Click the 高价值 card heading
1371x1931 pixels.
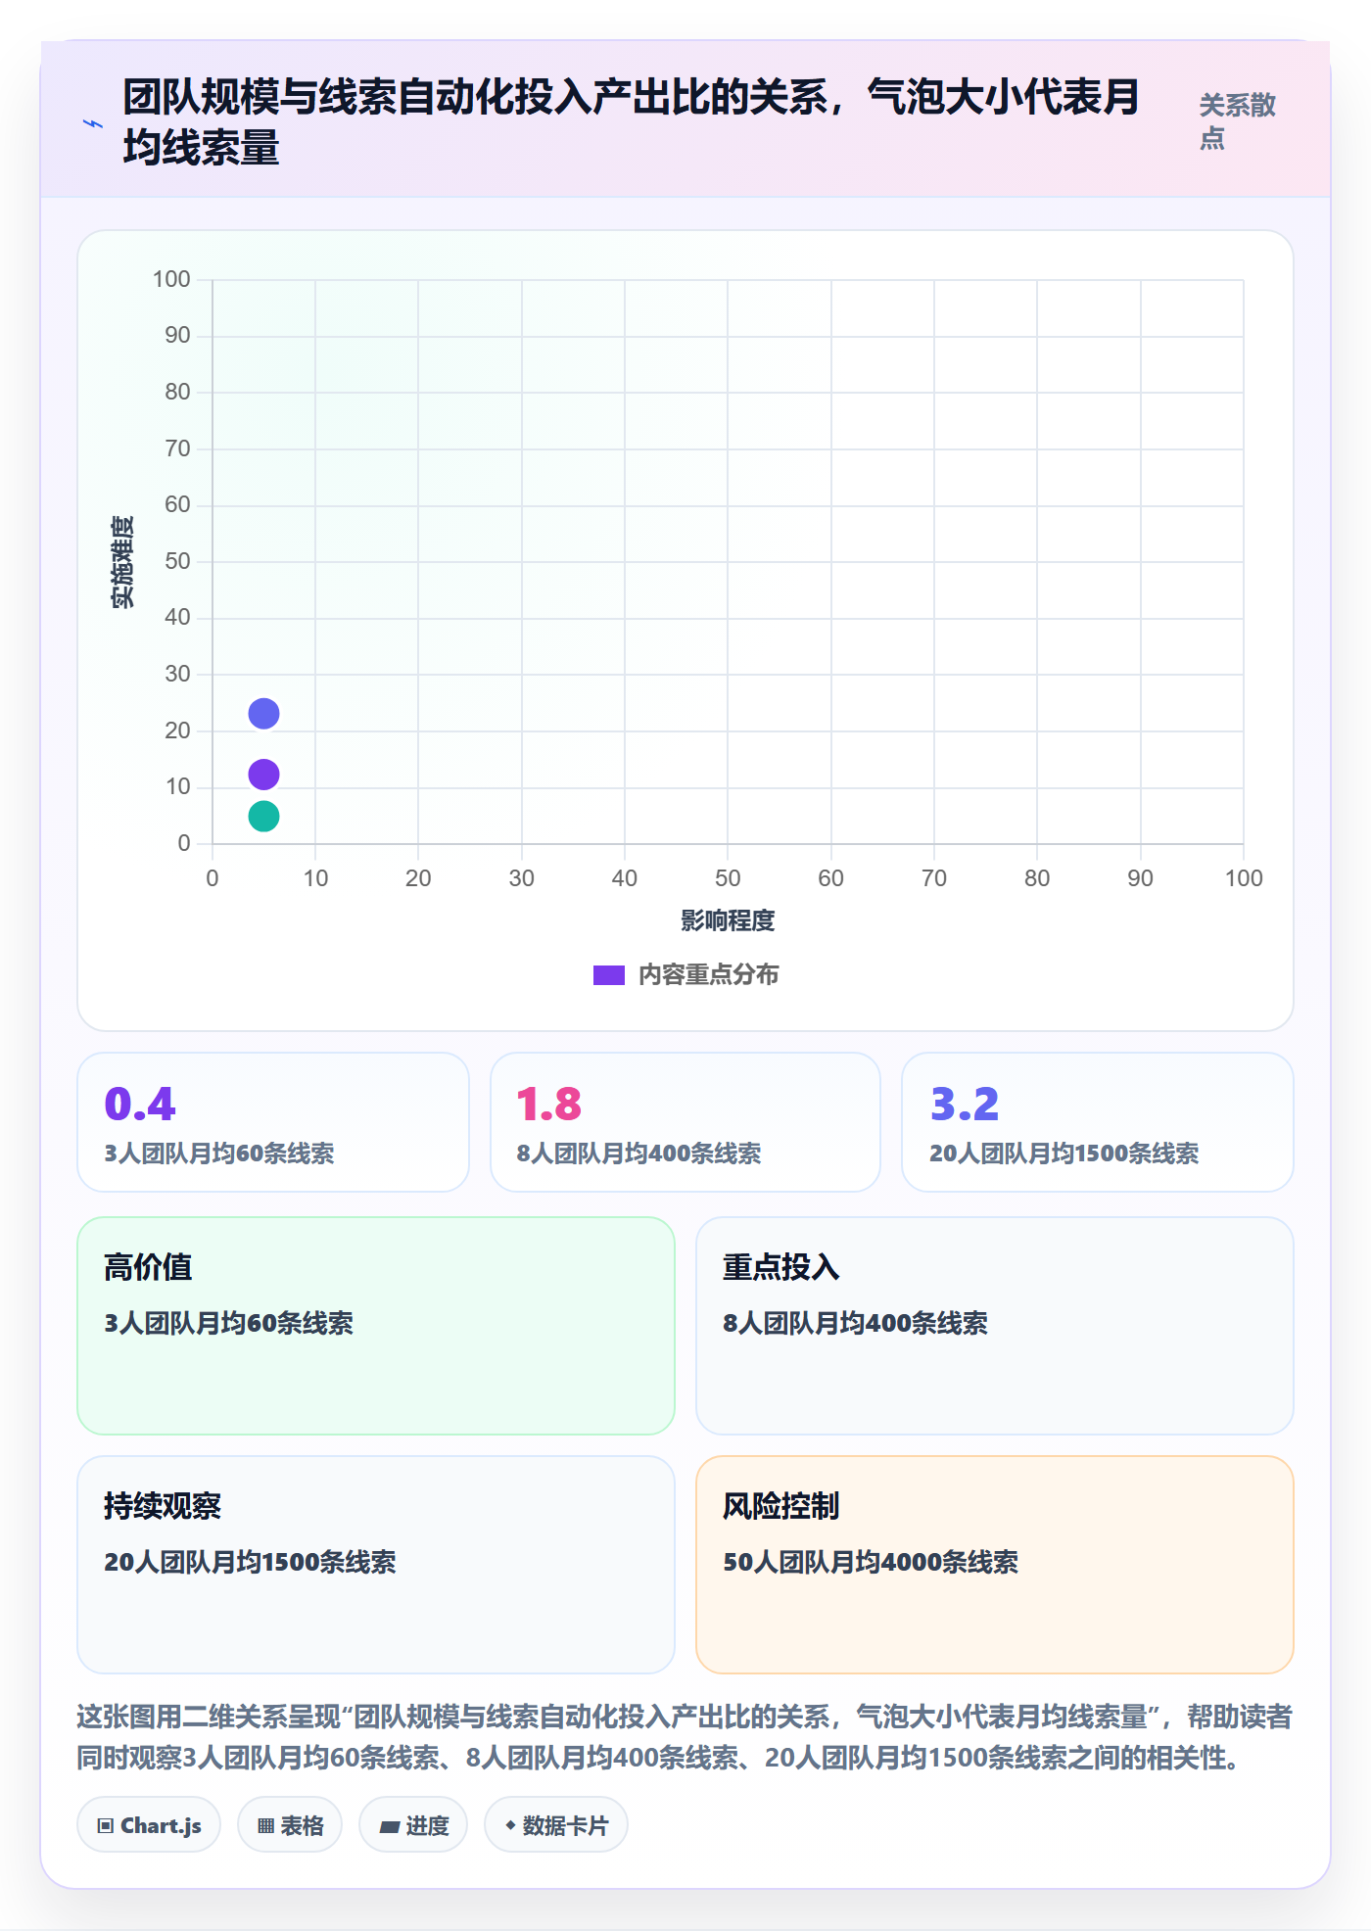click(x=148, y=1267)
